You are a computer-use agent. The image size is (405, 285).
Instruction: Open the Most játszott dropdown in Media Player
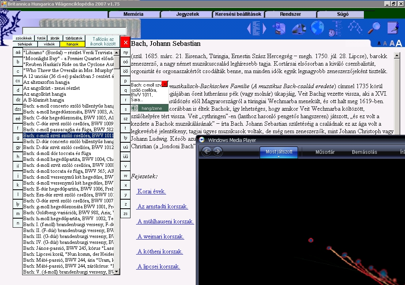[x=279, y=152]
